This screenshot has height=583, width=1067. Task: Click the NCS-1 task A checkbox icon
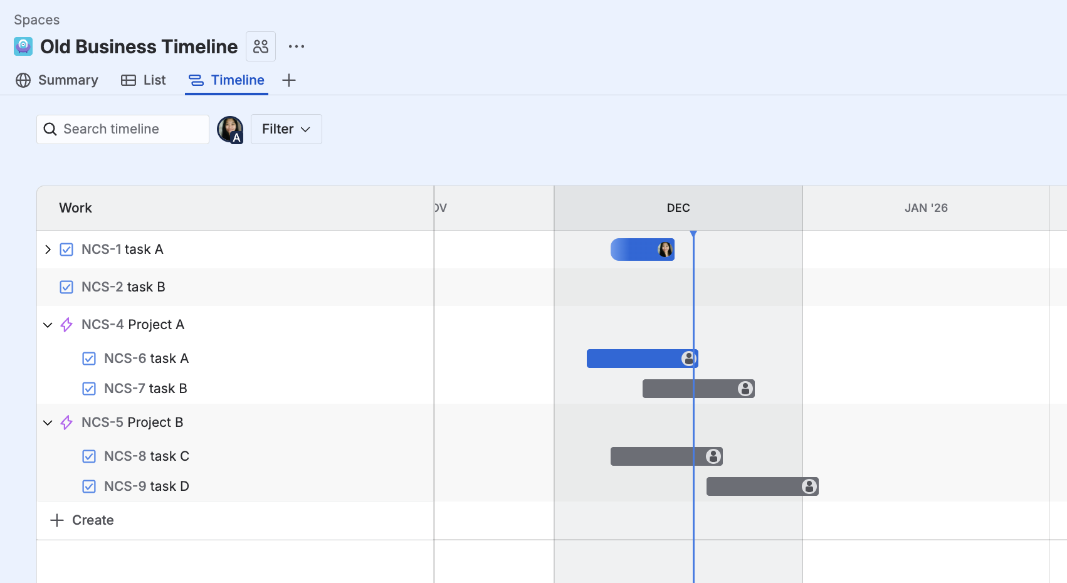(66, 249)
